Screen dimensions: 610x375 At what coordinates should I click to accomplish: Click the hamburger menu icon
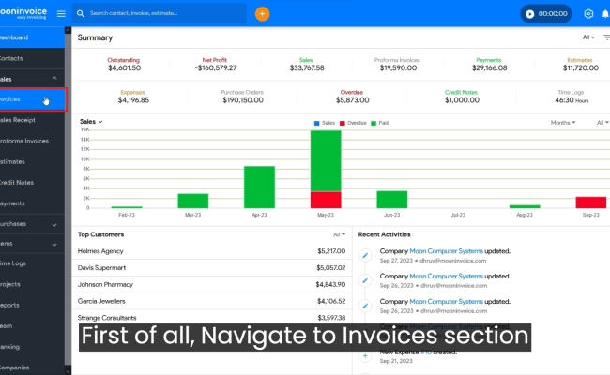click(x=61, y=14)
